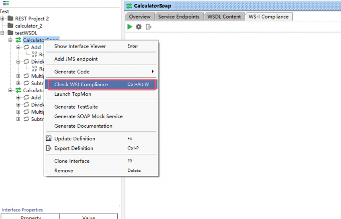Click the testWSDL folder icon
Screen dimensions: 341x219
[11, 33]
